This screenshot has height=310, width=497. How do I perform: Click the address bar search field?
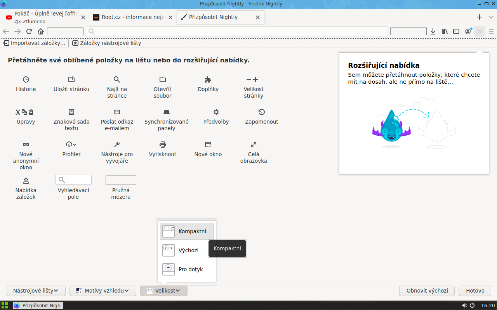click(237, 31)
